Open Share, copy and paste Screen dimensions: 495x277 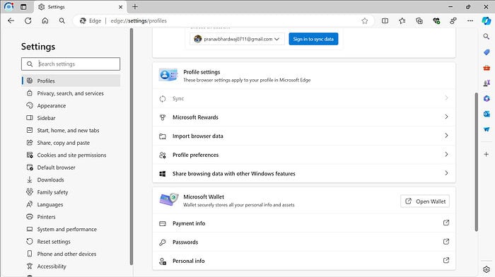click(x=71, y=143)
